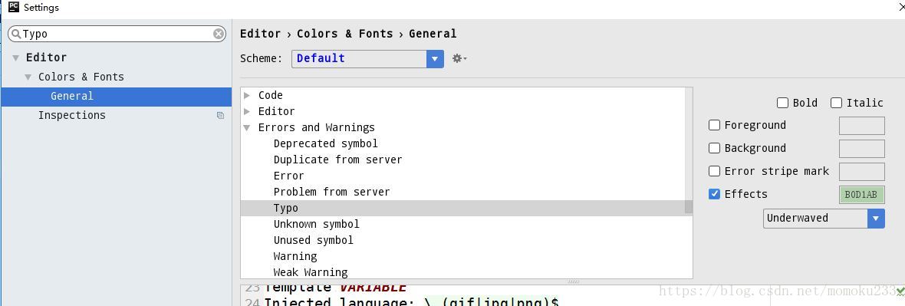
Task: Uncheck the Effects checkbox
Action: [x=715, y=195]
